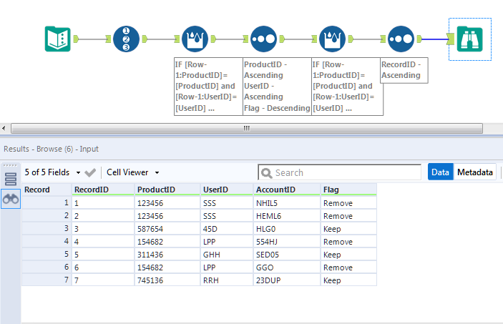Click the RecordID column header
The height and width of the screenshot is (324, 503).
click(103, 190)
